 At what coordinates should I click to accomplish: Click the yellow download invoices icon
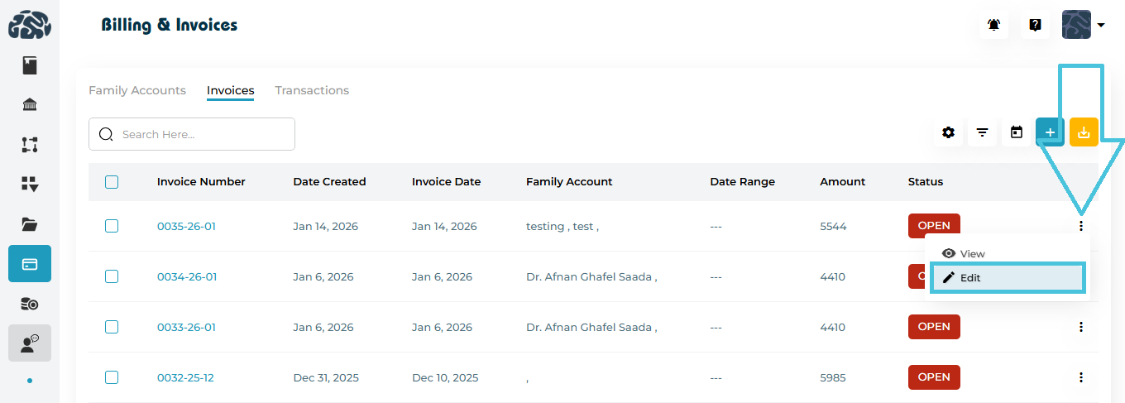tap(1084, 132)
